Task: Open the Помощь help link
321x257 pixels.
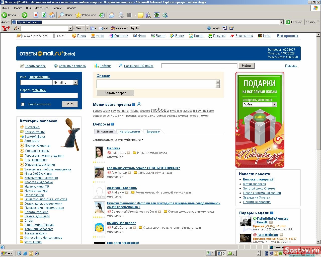Action: click(x=291, y=66)
